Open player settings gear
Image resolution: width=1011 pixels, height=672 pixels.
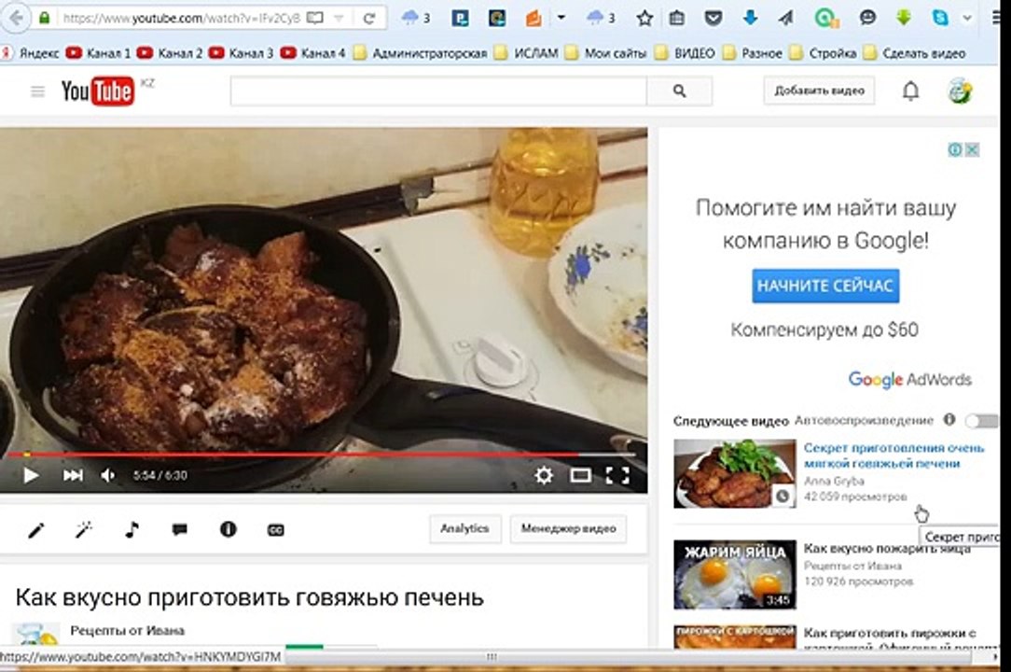(544, 476)
